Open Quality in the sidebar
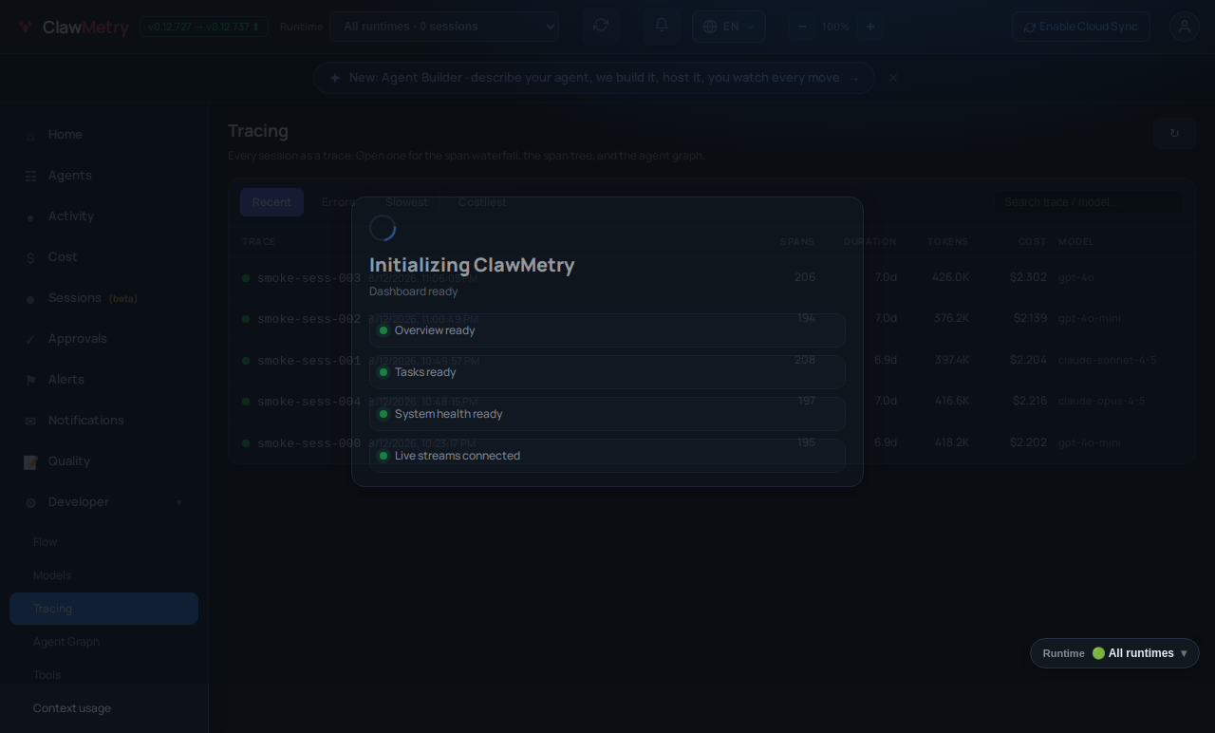Image resolution: width=1215 pixels, height=733 pixels. (104, 461)
